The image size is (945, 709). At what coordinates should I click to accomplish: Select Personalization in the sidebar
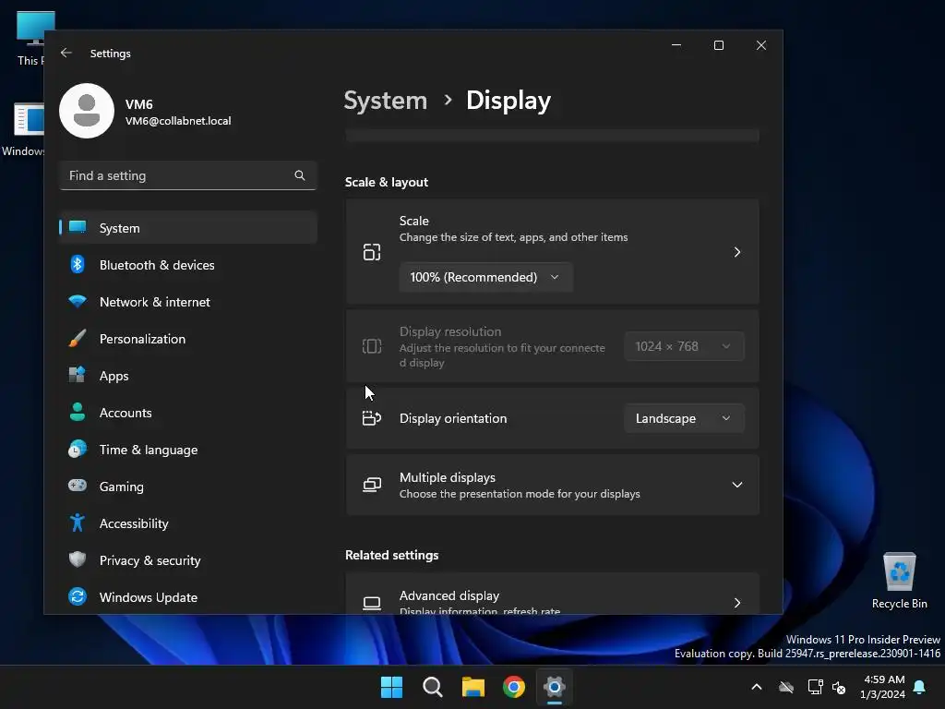point(188,338)
